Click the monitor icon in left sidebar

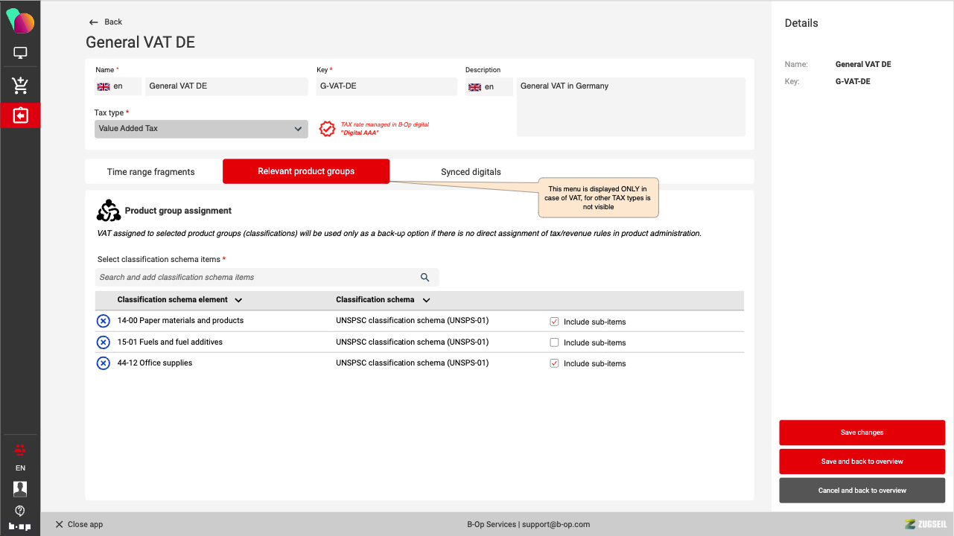click(20, 53)
